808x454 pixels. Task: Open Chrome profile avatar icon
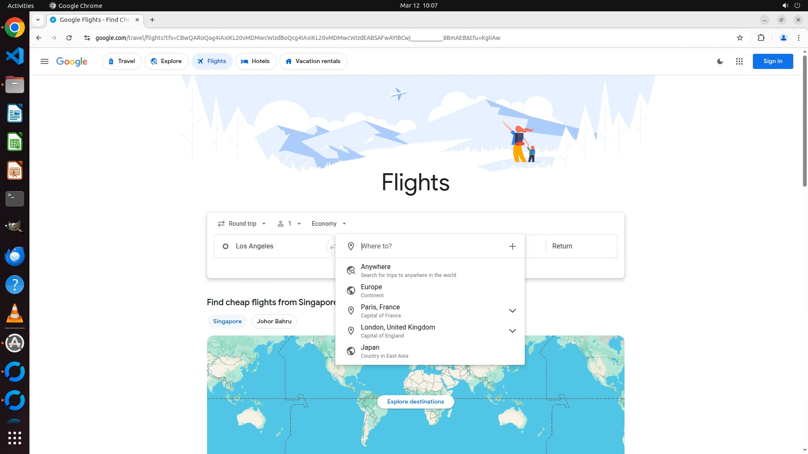783,38
